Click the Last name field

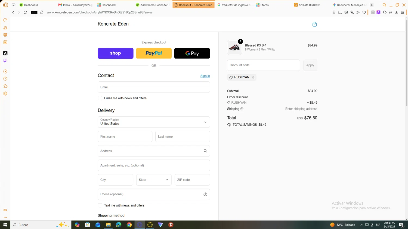tap(183, 136)
